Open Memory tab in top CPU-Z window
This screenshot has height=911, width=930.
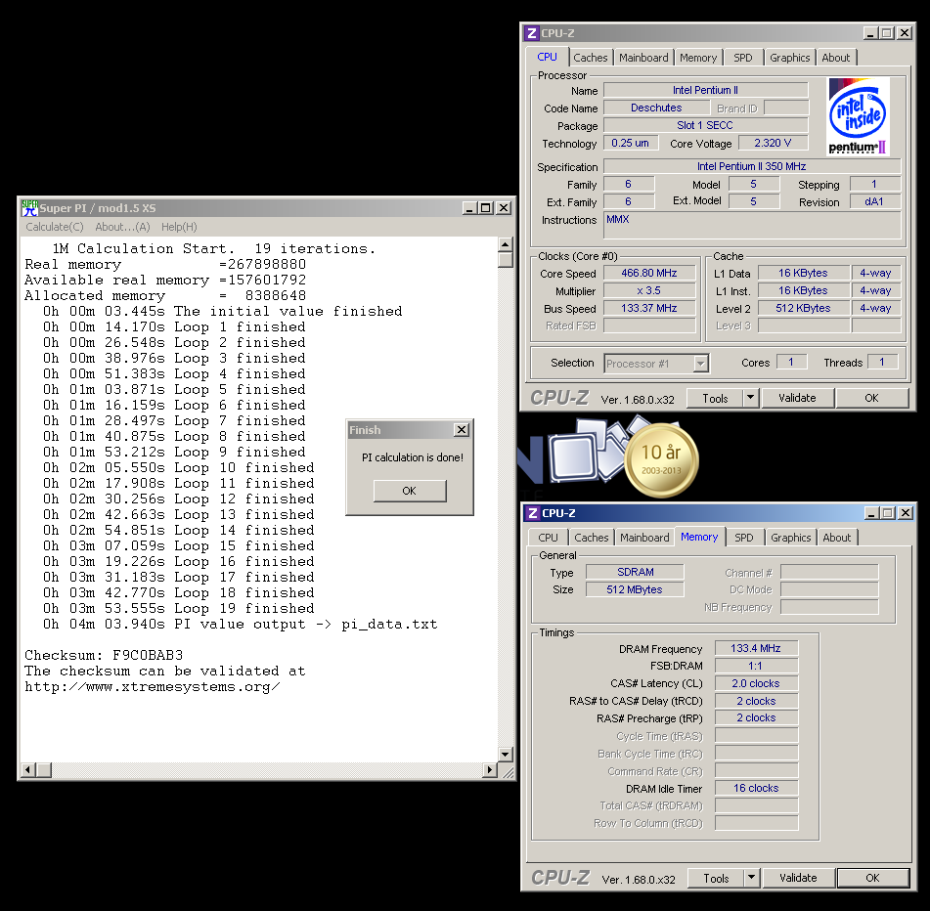(698, 58)
